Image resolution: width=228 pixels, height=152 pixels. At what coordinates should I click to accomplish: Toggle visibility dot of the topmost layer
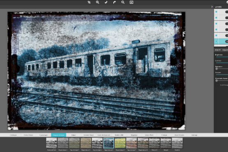pyautogui.click(x=216, y=12)
